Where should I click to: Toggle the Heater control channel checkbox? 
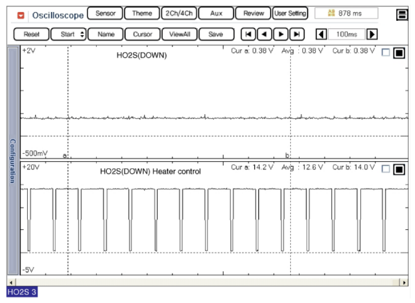pyautogui.click(x=386, y=170)
